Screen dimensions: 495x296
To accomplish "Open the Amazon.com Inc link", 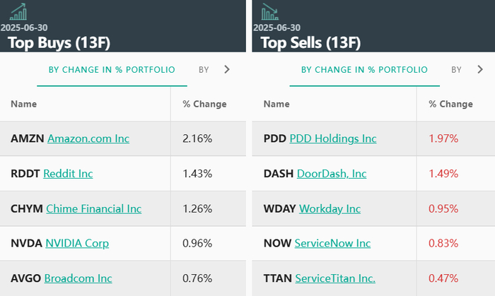I will (x=88, y=138).
